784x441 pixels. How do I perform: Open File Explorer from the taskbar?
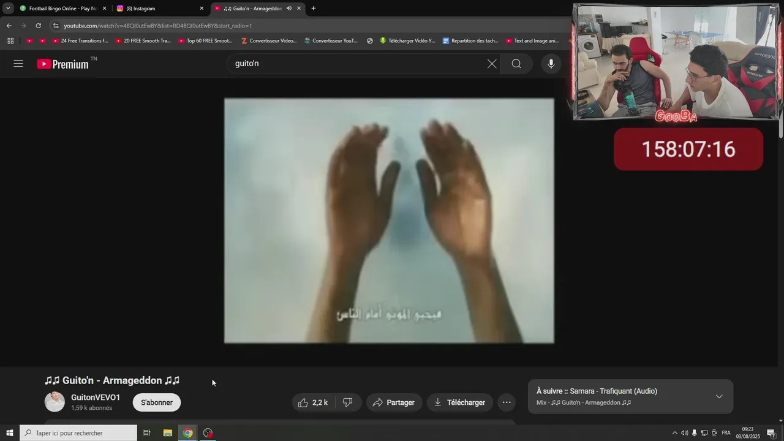[167, 433]
